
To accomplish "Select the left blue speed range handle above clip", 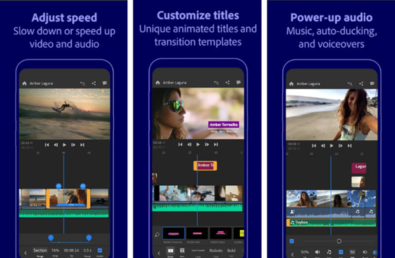I will [58, 186].
